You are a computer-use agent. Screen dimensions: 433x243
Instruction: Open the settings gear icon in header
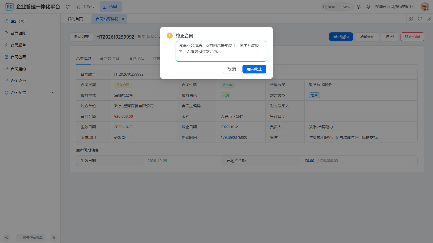[x=359, y=7]
